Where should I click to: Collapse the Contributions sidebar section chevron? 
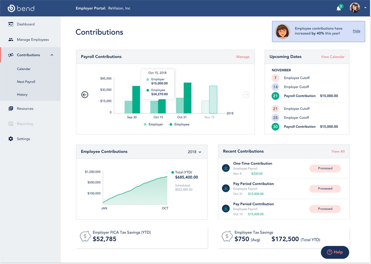click(x=52, y=55)
